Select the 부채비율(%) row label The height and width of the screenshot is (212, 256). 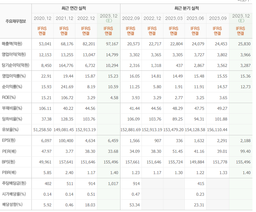point(12,108)
